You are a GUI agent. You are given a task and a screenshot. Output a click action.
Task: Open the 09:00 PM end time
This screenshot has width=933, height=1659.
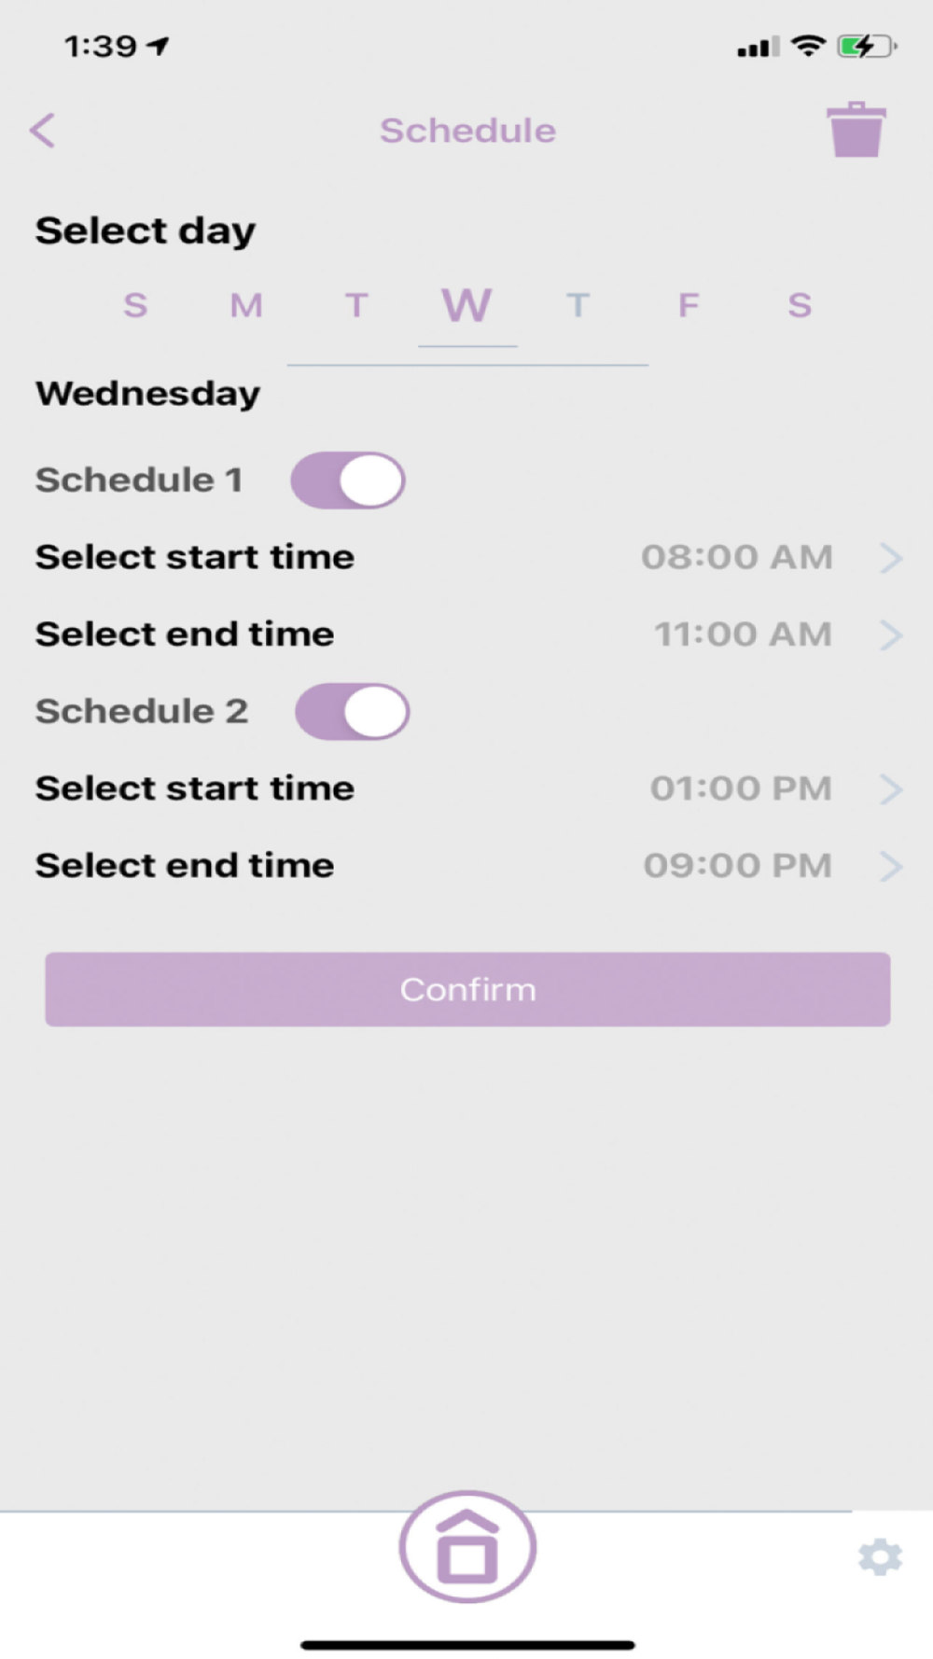click(737, 866)
